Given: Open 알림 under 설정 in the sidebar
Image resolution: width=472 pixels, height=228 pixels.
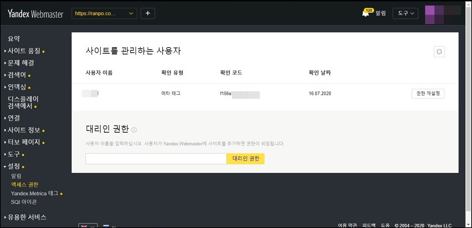Looking at the screenshot, I should [x=17, y=176].
